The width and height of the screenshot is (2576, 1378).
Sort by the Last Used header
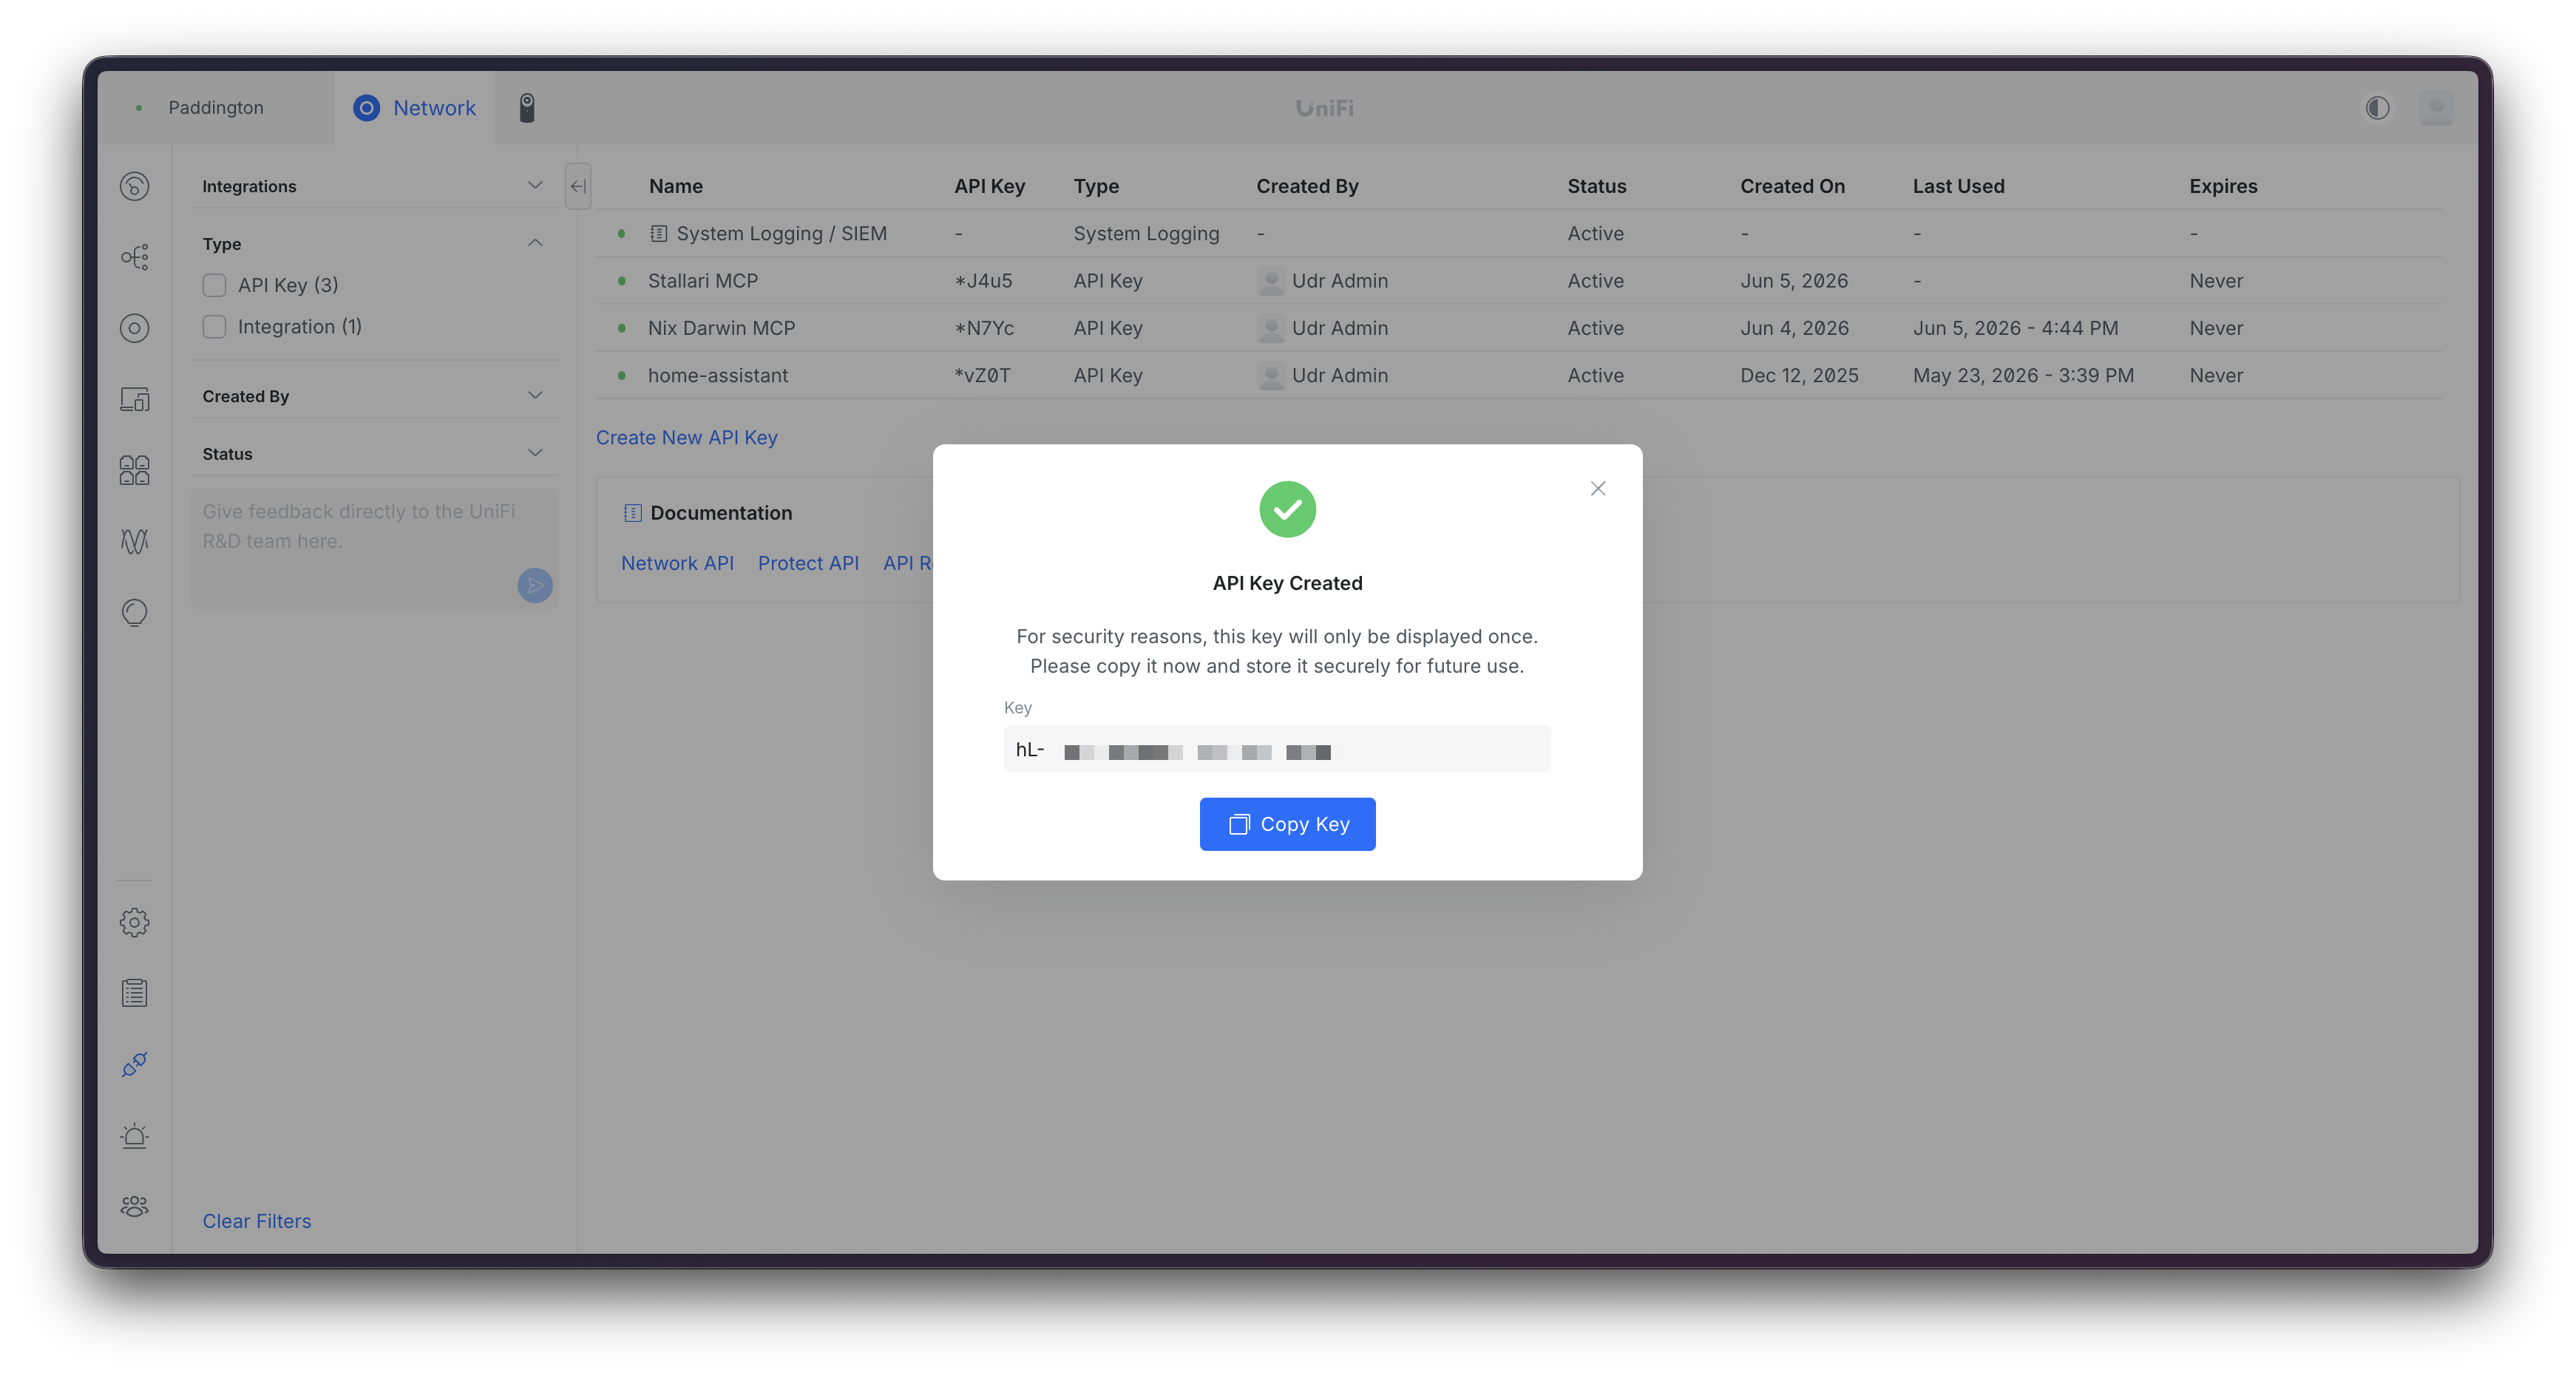[x=1958, y=186]
